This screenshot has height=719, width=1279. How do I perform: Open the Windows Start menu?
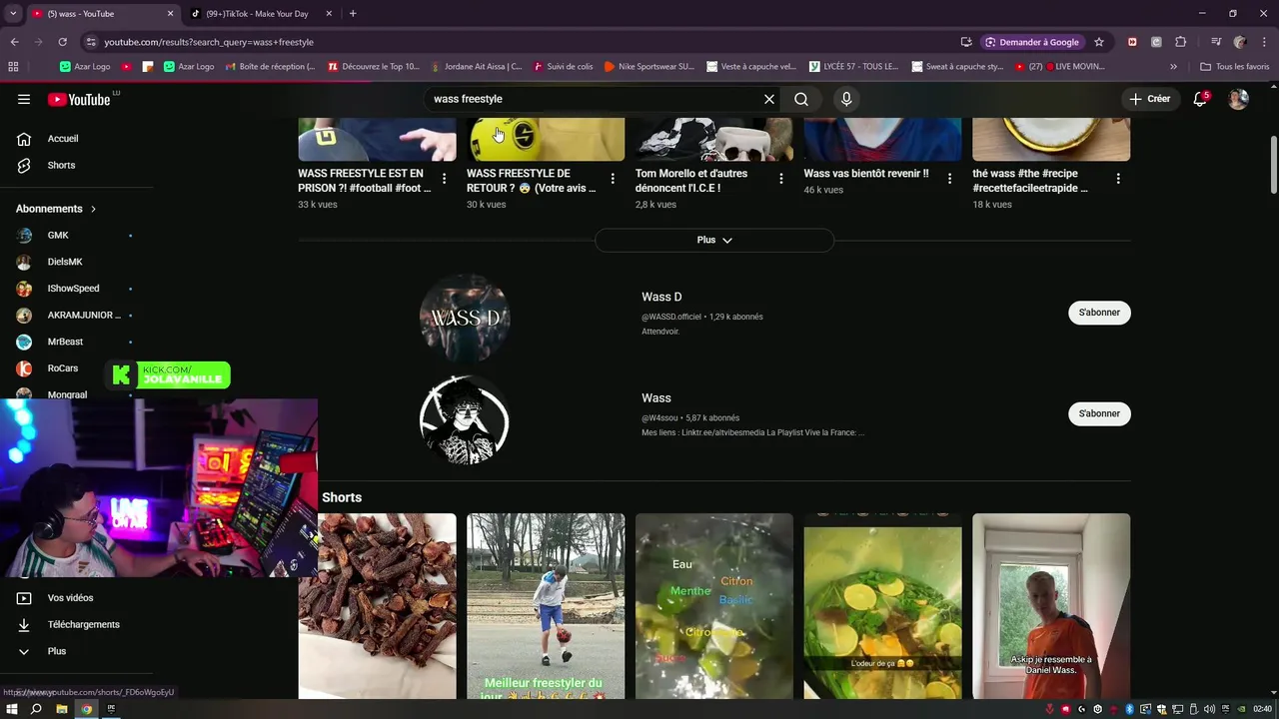[12, 709]
